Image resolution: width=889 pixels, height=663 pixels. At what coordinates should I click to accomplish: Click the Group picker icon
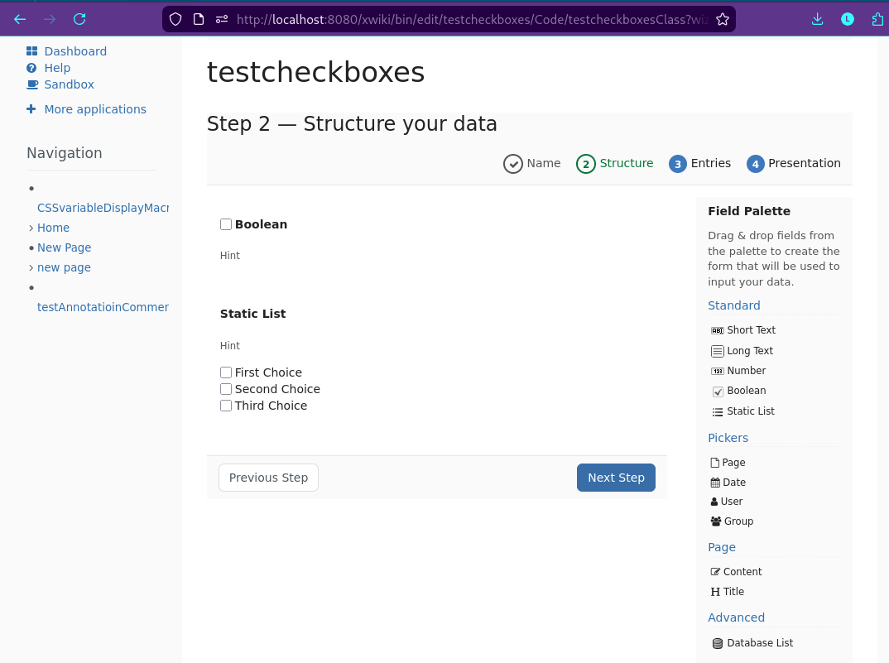tap(715, 521)
